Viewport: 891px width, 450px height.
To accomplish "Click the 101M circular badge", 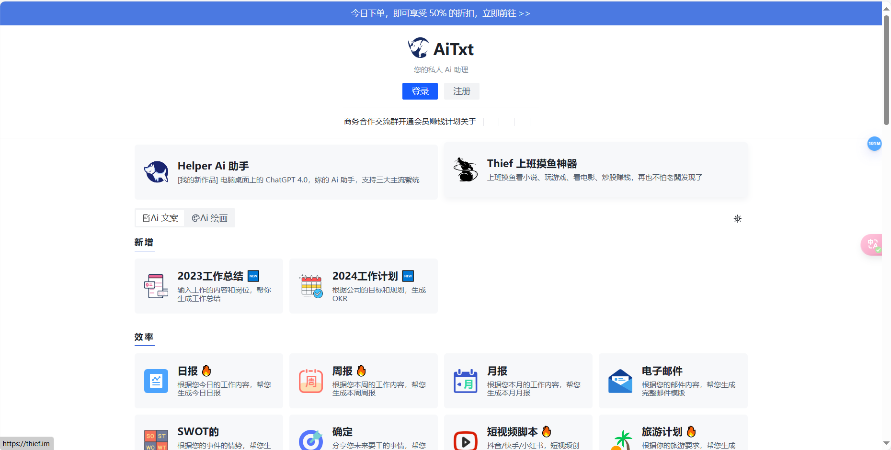I will [x=874, y=144].
